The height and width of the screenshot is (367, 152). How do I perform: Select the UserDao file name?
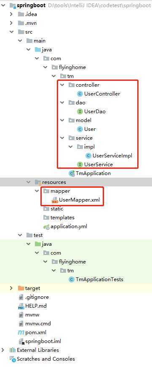[x=95, y=112]
